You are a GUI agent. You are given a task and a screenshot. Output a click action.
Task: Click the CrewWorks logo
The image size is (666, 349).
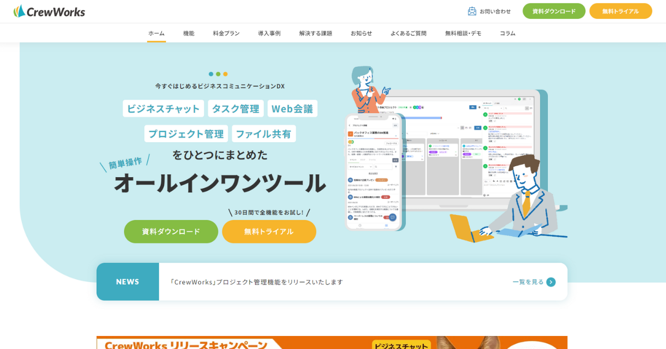[49, 11]
